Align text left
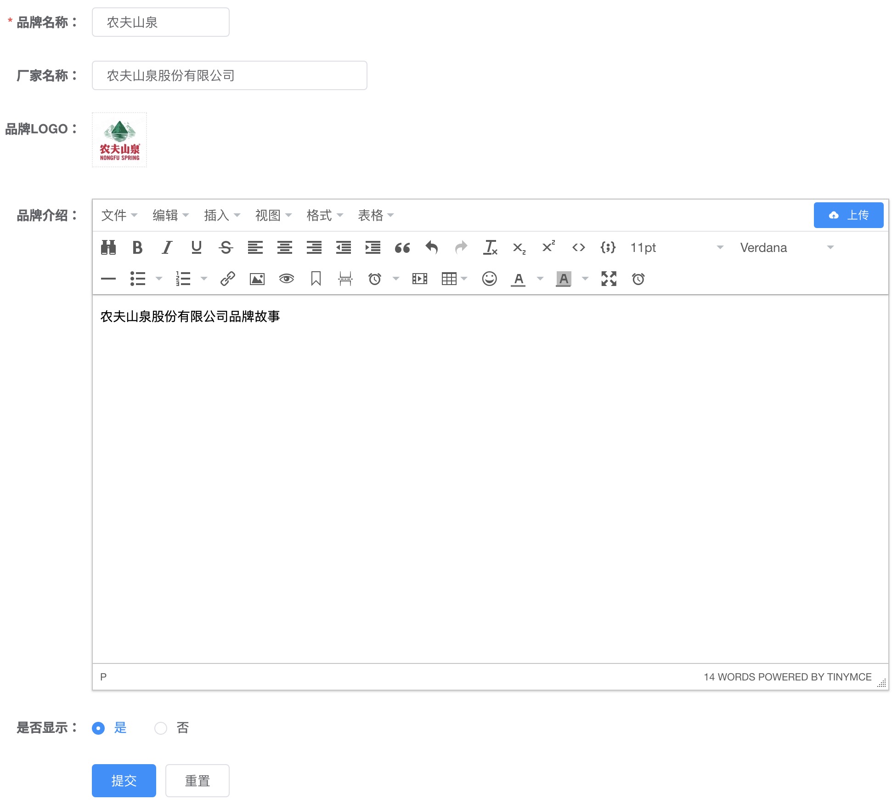 pyautogui.click(x=255, y=247)
